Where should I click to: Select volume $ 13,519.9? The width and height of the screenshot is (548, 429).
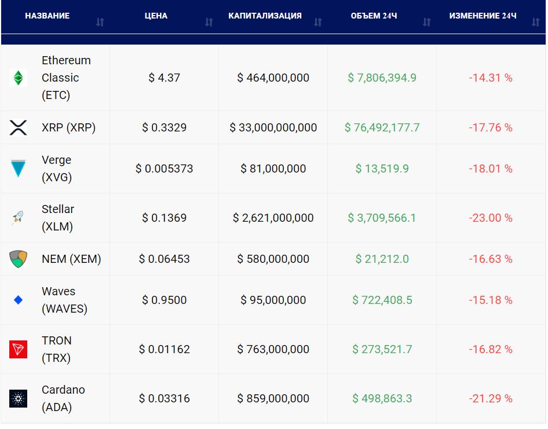(382, 168)
